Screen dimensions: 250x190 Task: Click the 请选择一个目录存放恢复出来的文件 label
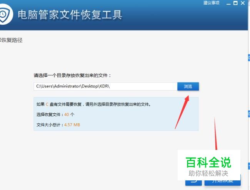coord(72,76)
